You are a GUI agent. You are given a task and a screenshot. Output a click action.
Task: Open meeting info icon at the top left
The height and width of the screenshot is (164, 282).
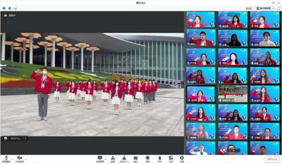(x=4, y=8)
